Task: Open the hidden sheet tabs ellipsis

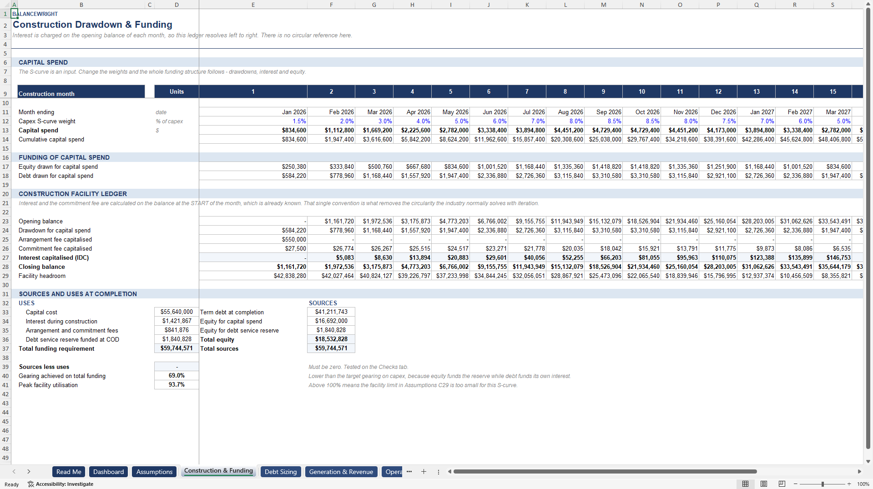Action: [409, 472]
